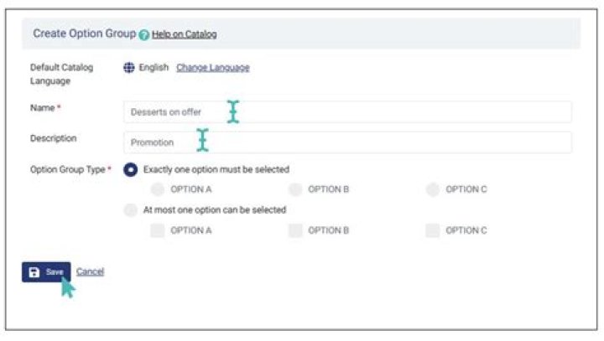Select 'Exactly one option must be selected' radio
This screenshot has width=604, height=341.
[131, 169]
